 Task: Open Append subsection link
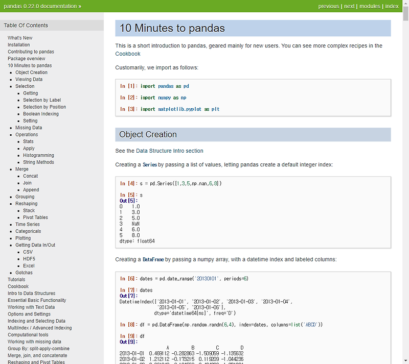point(31,190)
